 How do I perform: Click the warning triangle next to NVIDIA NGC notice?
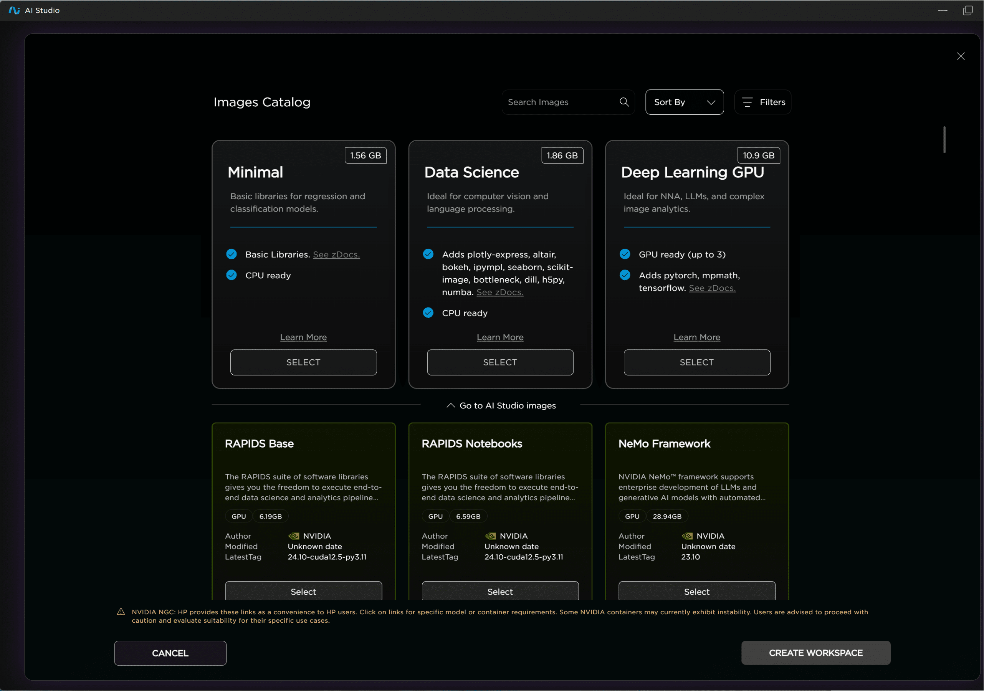click(x=121, y=612)
